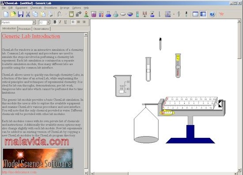Add the balance scale toolbar icon
The image size is (243, 175).
point(168,14)
